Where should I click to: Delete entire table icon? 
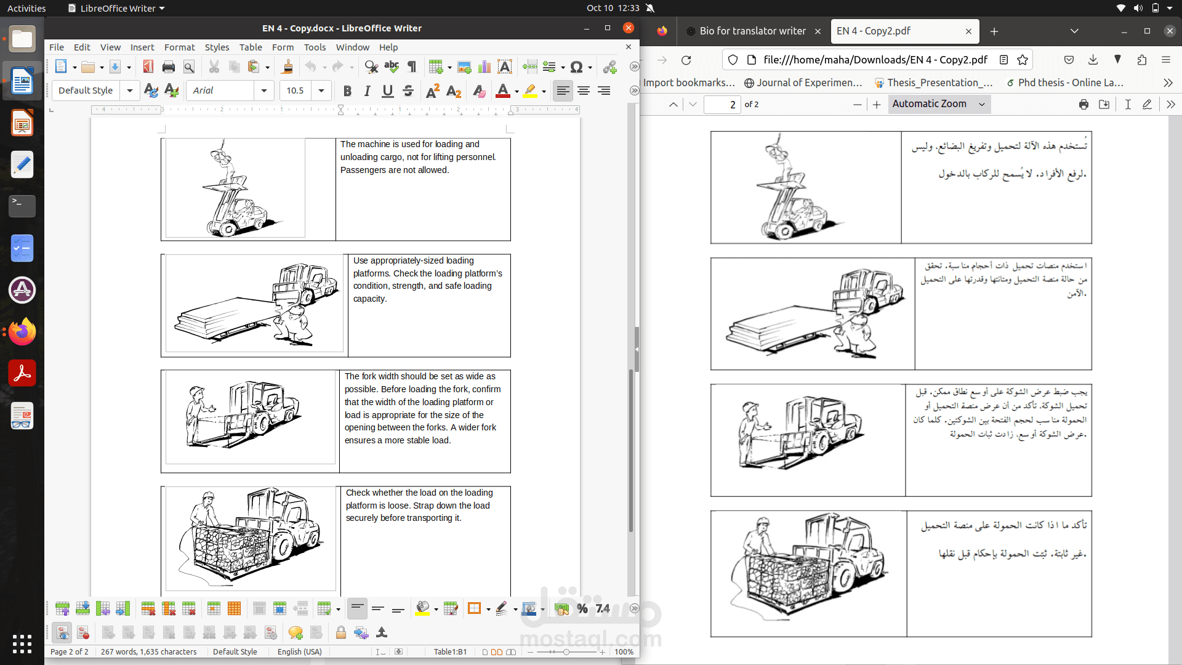(x=189, y=609)
